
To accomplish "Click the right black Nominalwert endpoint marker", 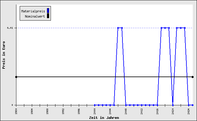I will (x=192, y=77).
